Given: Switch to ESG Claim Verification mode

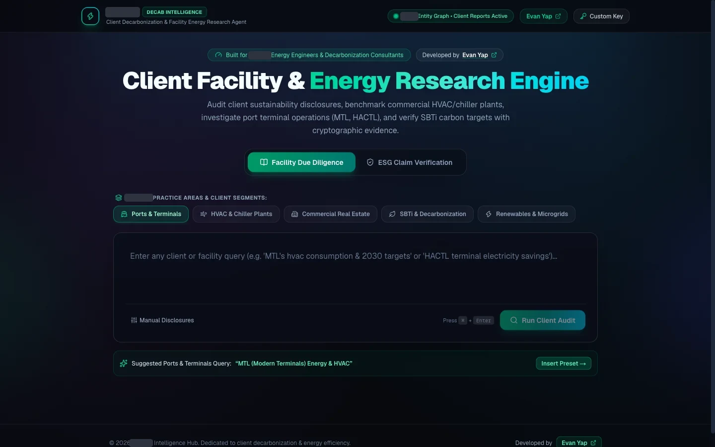Looking at the screenshot, I should pyautogui.click(x=409, y=162).
